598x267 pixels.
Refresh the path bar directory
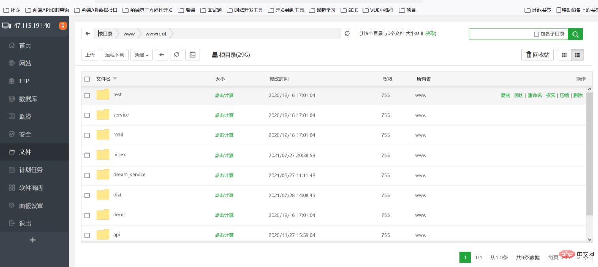347,34
